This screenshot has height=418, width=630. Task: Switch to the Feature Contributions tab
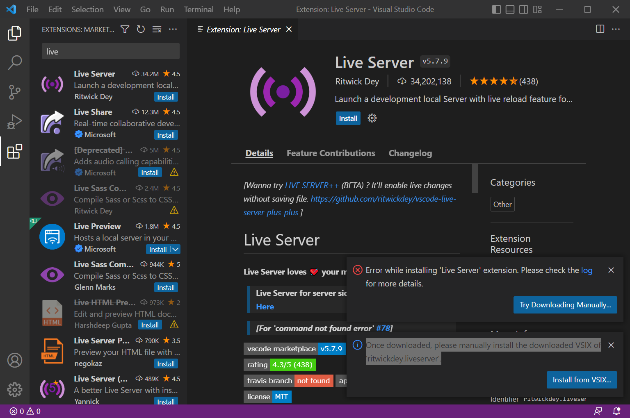point(331,153)
